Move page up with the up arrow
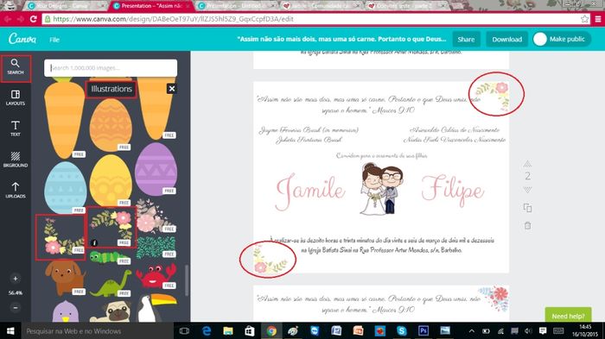 [x=527, y=164]
